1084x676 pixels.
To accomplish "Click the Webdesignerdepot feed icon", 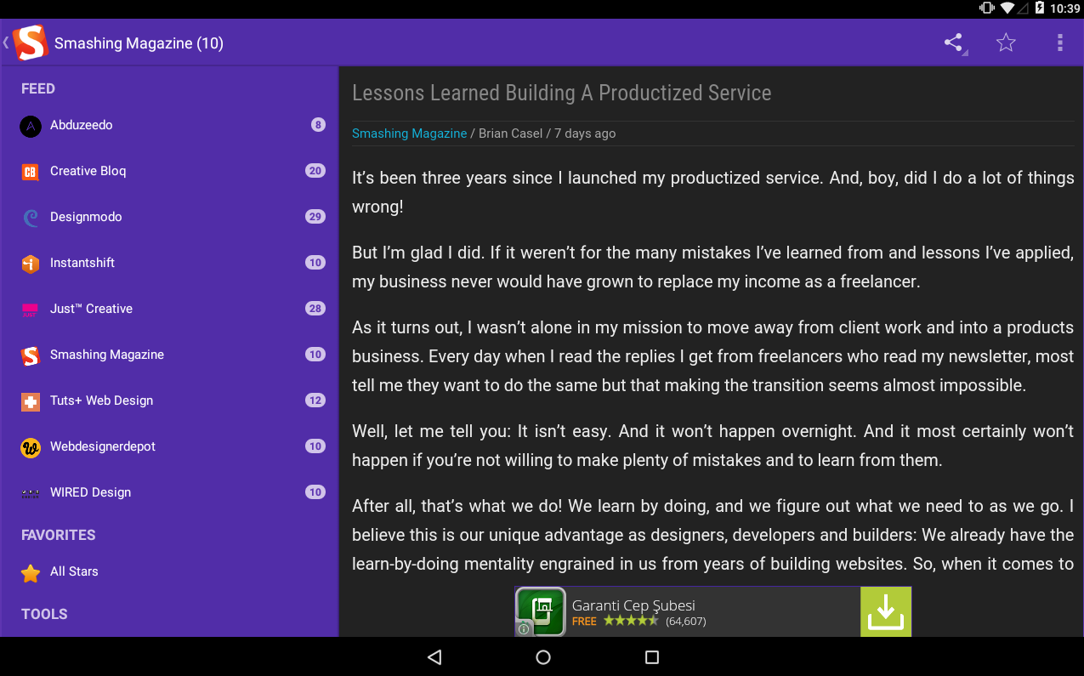I will coord(31,447).
